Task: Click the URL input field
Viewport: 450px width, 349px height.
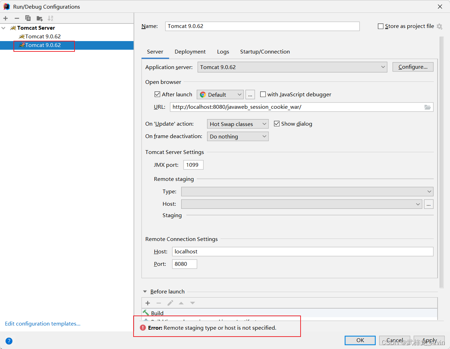Action: [x=297, y=107]
